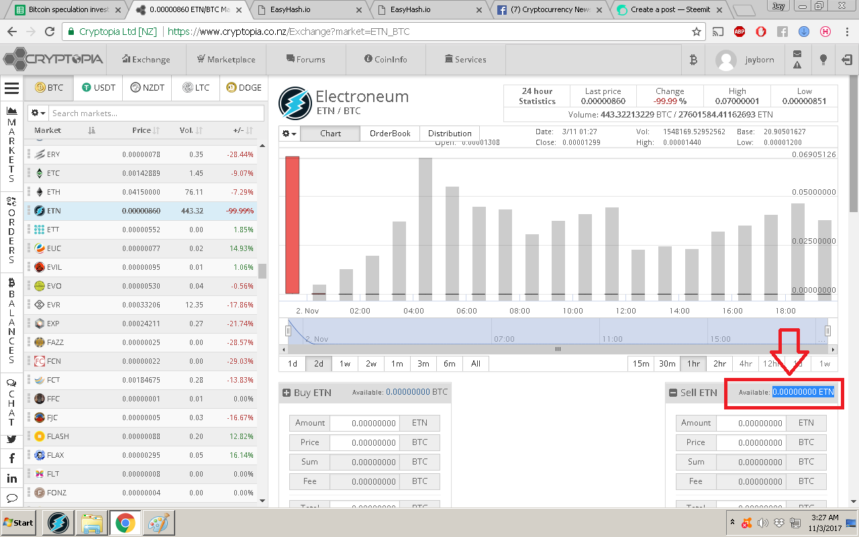Image resolution: width=859 pixels, height=537 pixels.
Task: Click the Windows Start button
Action: (x=19, y=522)
